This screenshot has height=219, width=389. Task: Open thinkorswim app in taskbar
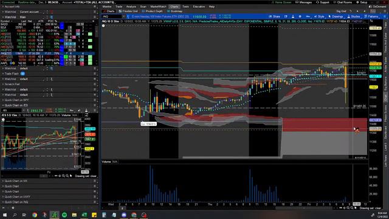pos(54,215)
